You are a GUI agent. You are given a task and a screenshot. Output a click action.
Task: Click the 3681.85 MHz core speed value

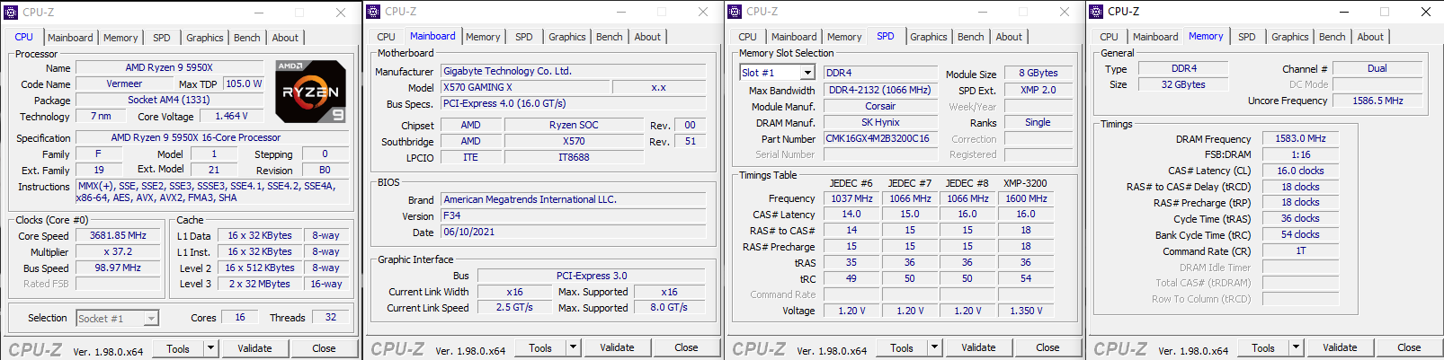click(x=118, y=235)
